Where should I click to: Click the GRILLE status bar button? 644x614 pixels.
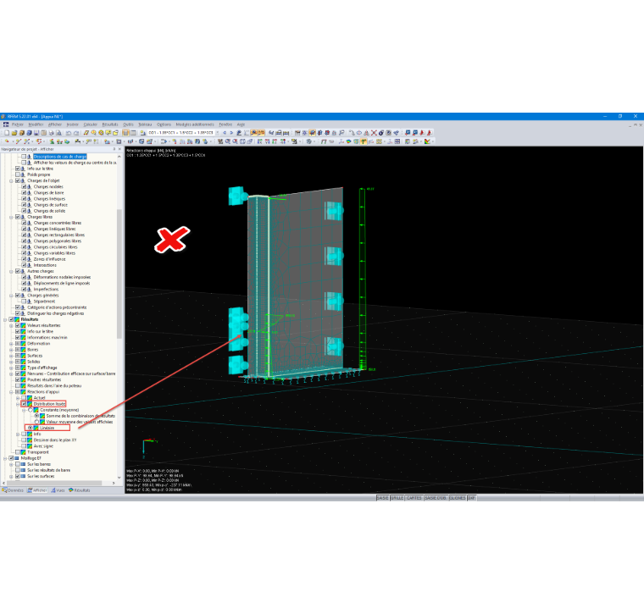[397, 498]
